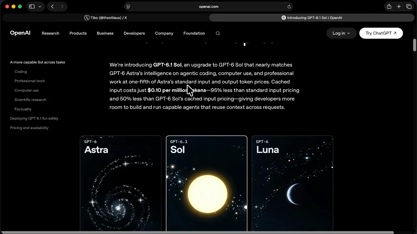
Task: Jump to A more capable Sol across tasks
Action: pos(38,62)
